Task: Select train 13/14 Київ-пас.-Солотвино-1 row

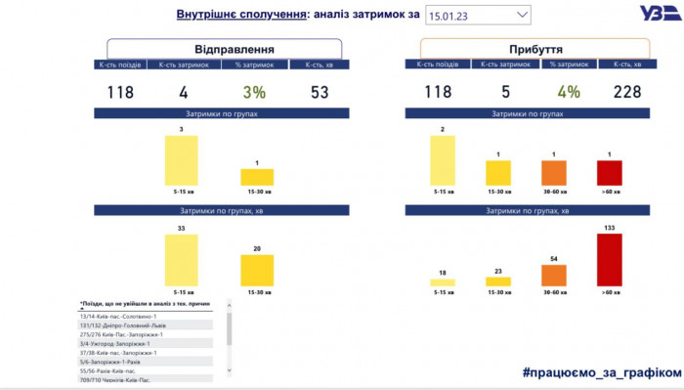Action: coord(146,317)
